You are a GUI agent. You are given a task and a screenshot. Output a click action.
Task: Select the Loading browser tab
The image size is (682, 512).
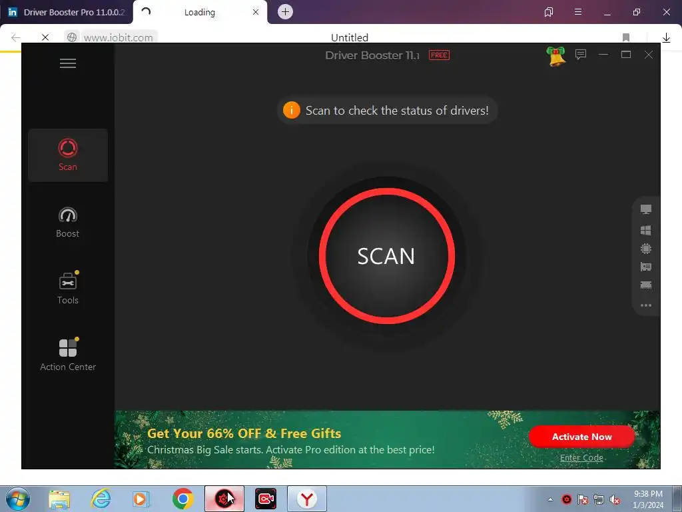[199, 12]
